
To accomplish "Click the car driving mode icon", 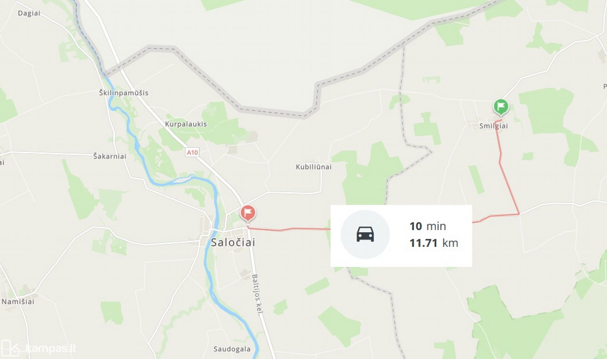I will (365, 234).
